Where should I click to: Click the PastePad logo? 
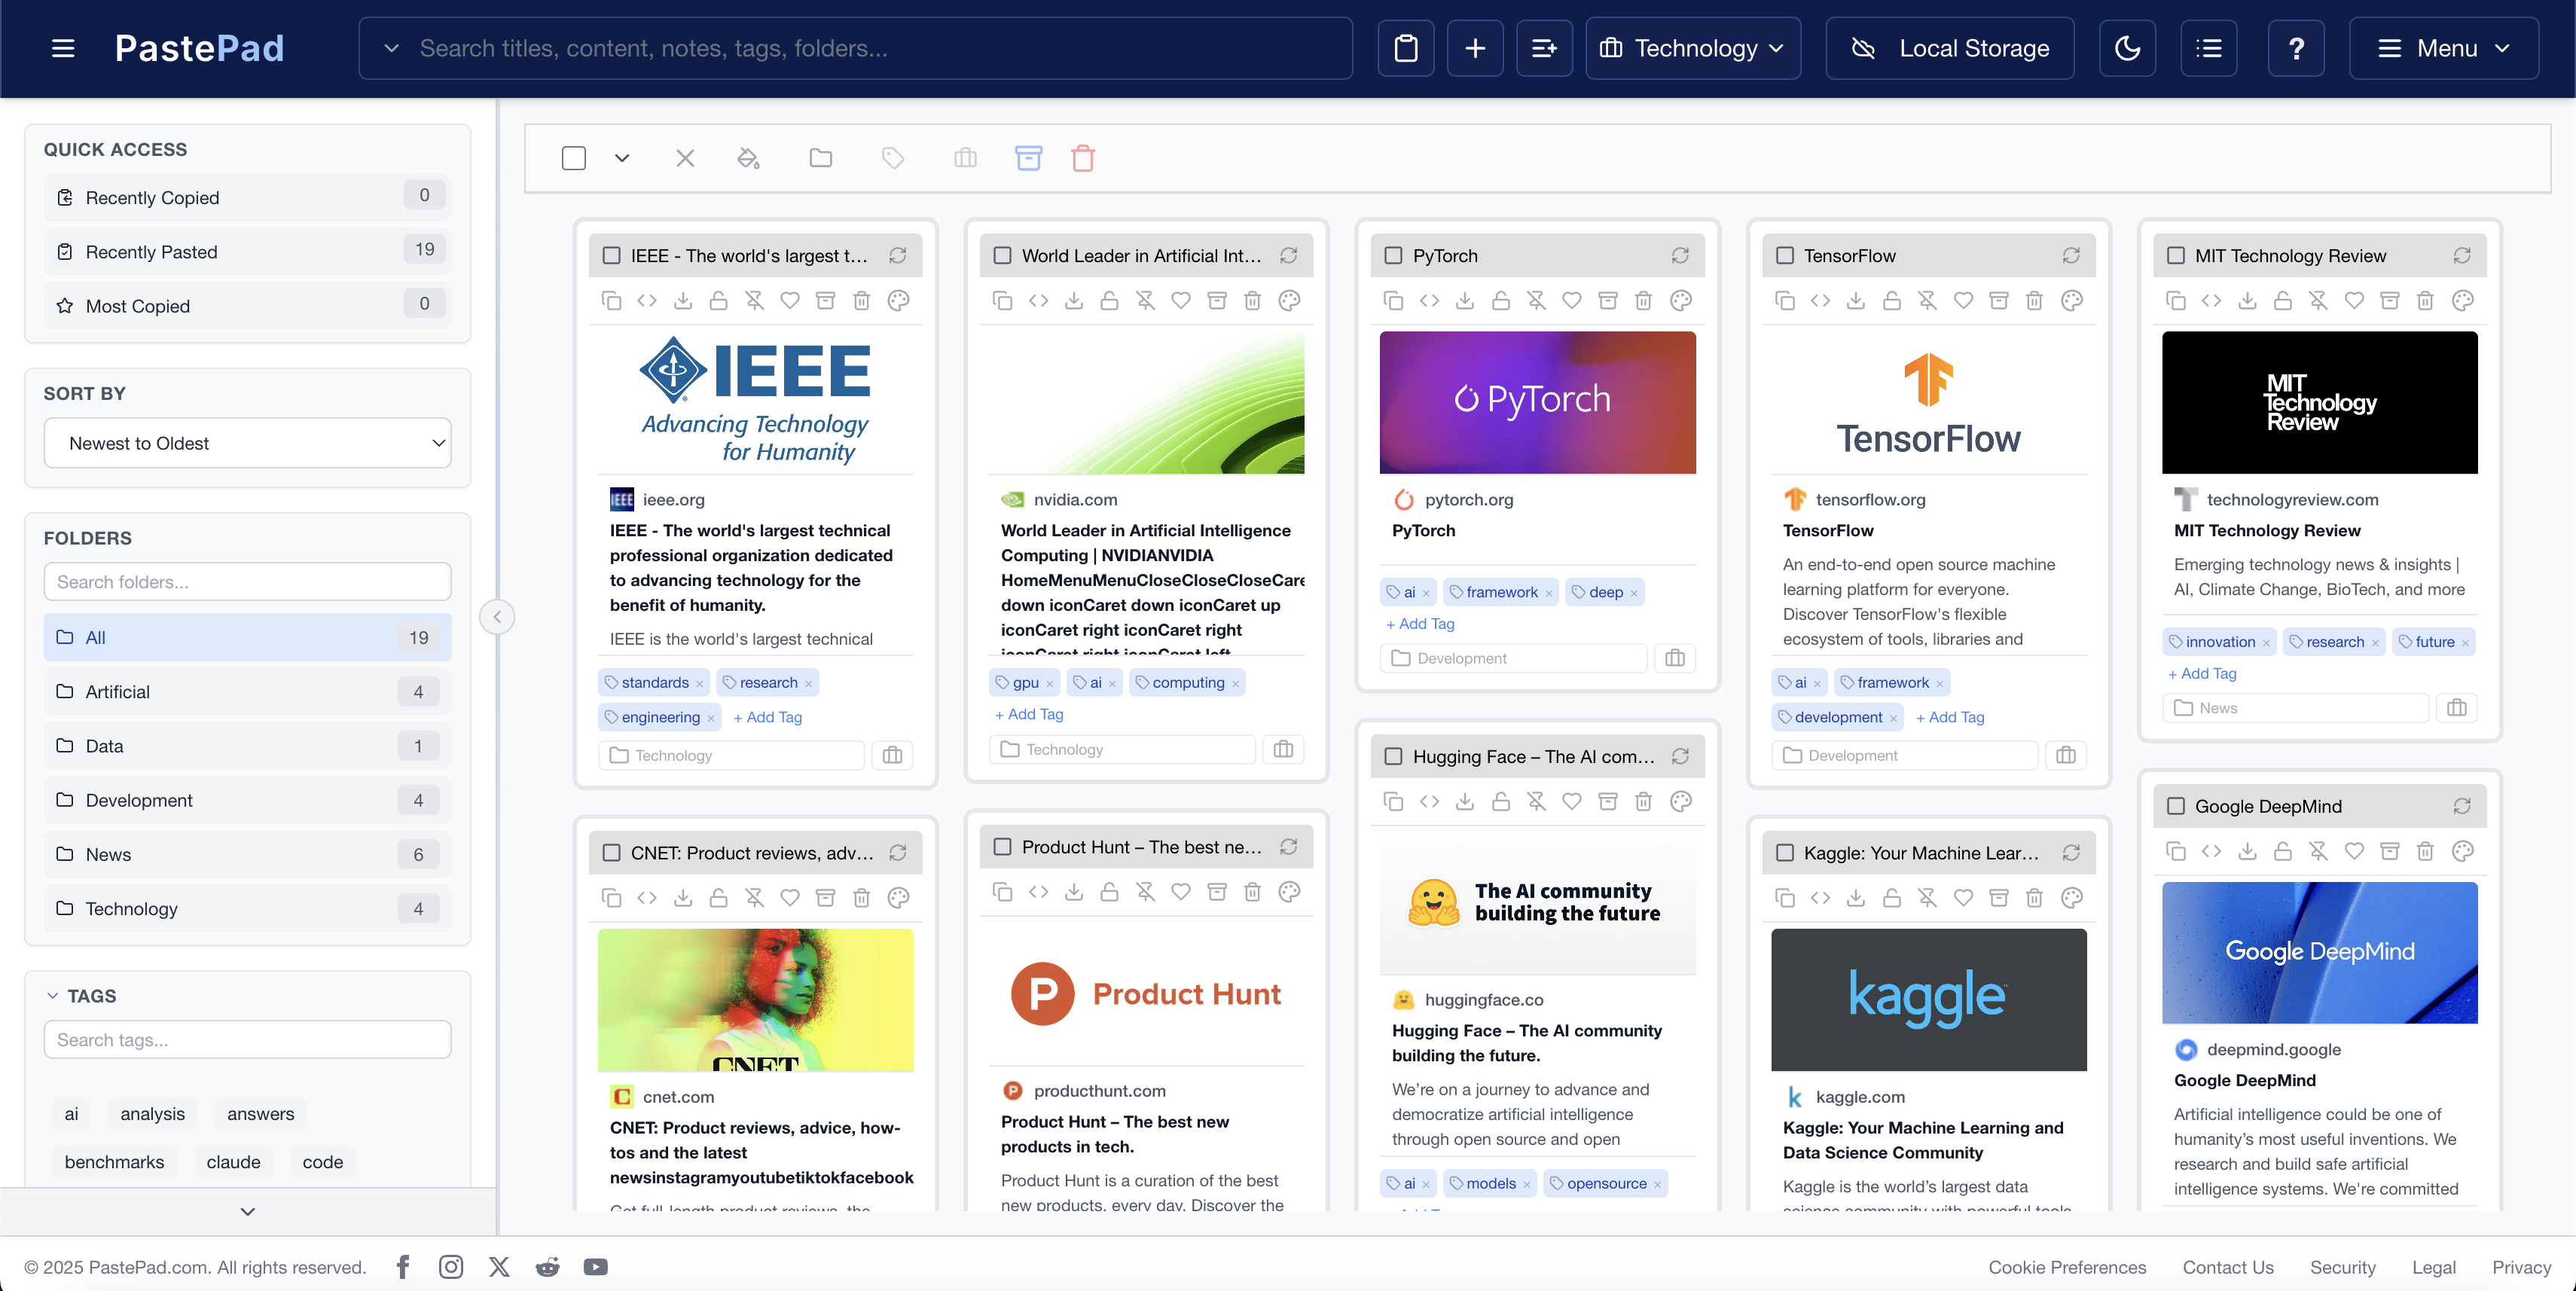pos(199,48)
